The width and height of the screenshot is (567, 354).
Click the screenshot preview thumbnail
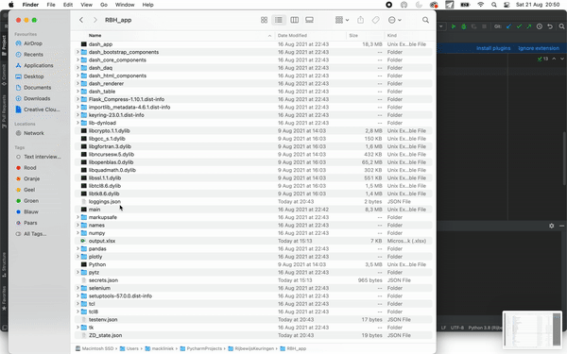pos(532,329)
